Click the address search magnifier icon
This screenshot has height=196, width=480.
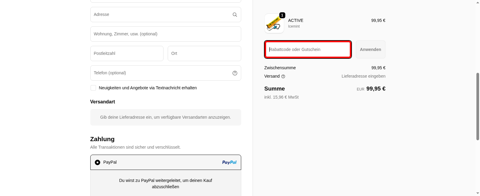235,14
